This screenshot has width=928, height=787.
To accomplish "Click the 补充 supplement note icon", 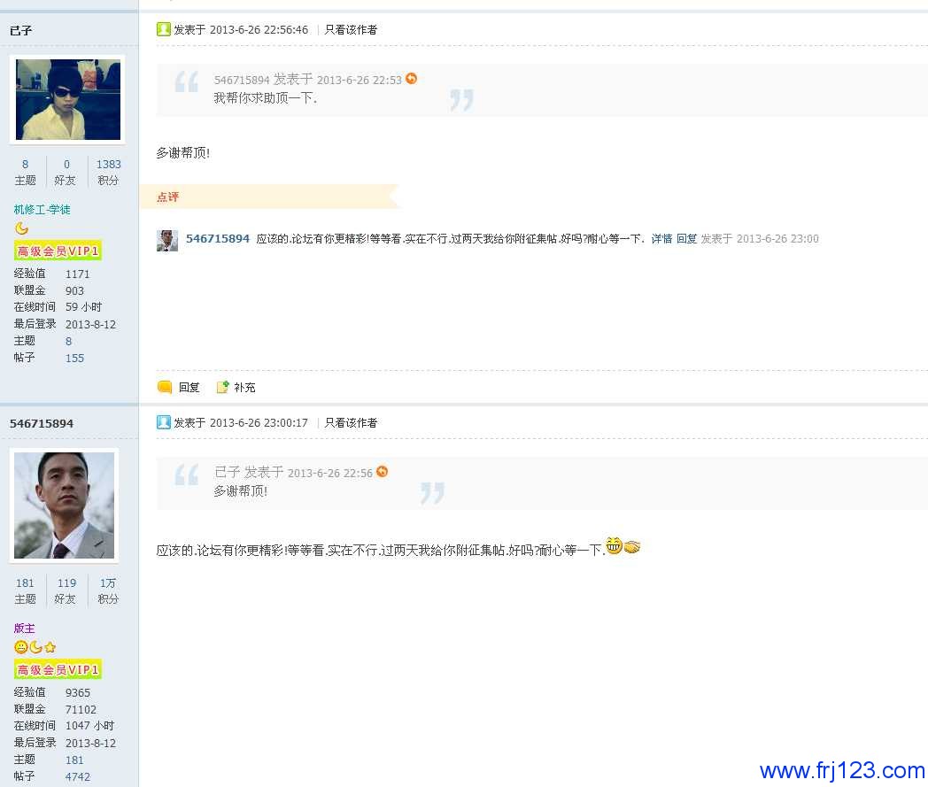I will [222, 387].
